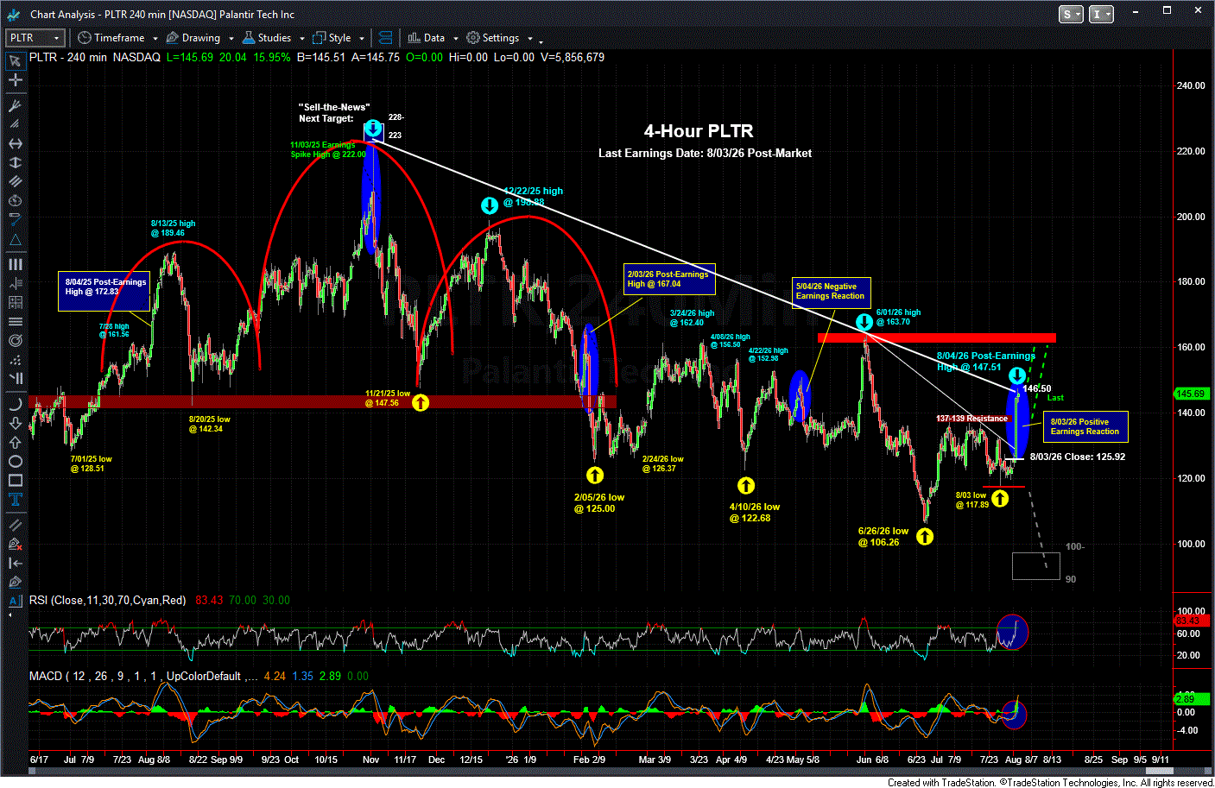Select the pointer arrow tool
The width and height of the screenshot is (1215, 788).
pos(15,61)
